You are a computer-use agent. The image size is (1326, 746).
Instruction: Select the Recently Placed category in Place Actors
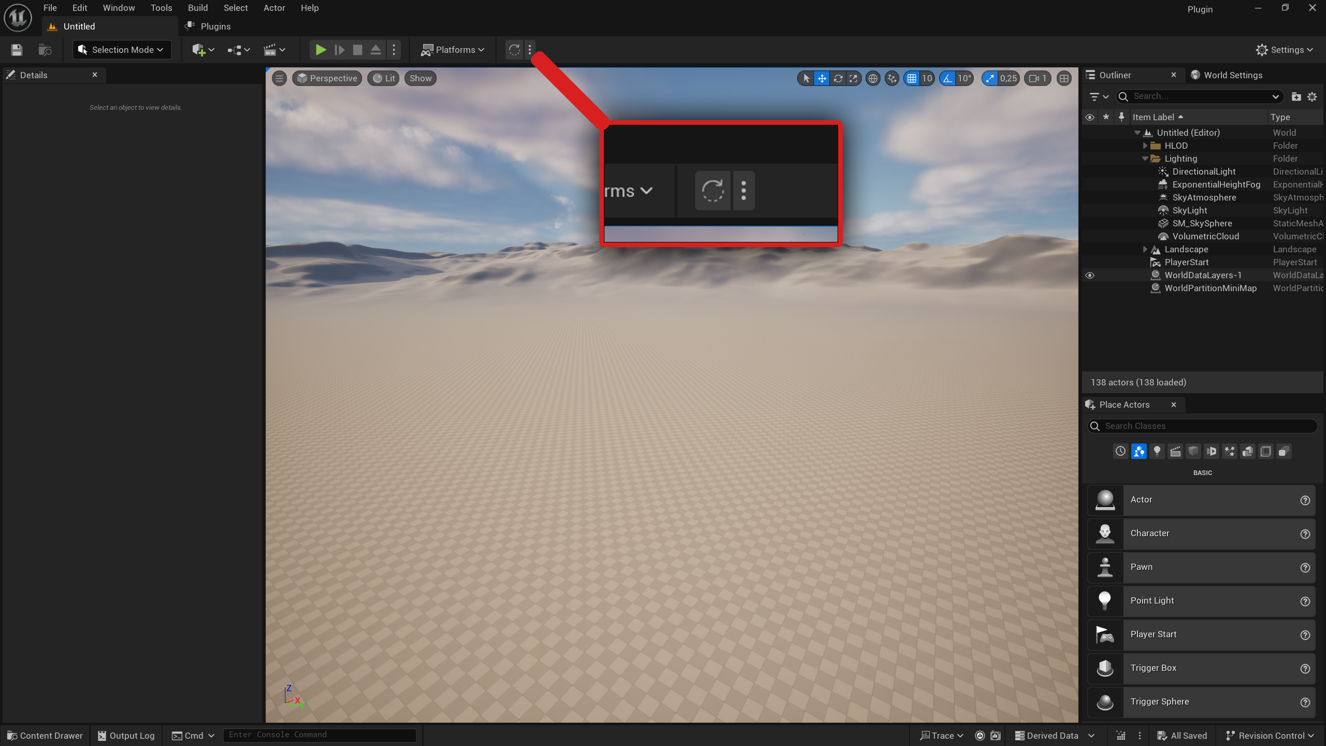[1120, 451]
